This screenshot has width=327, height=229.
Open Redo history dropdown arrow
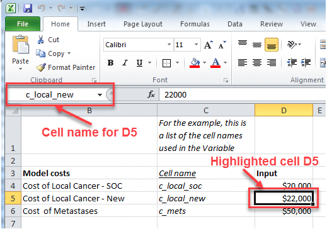click(x=71, y=8)
